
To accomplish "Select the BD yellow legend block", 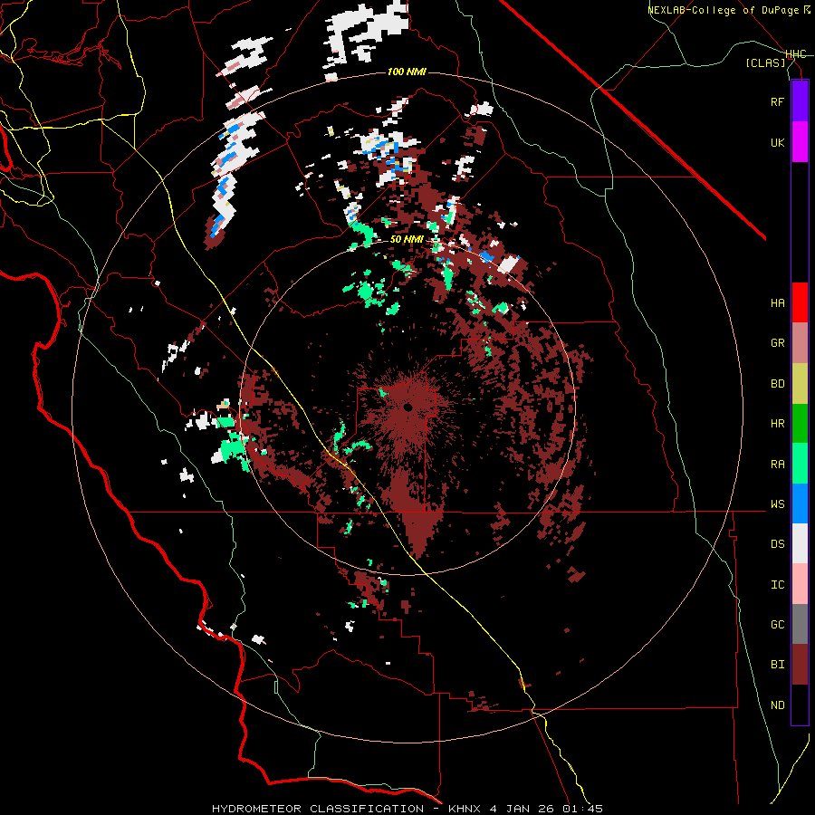I will point(800,384).
